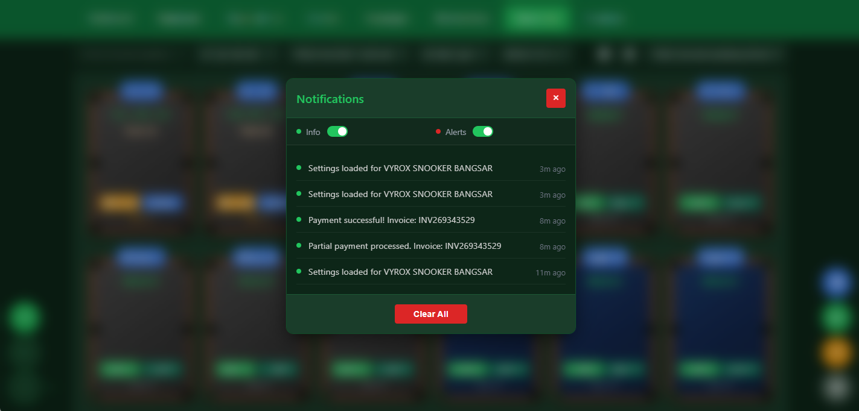Click the gray floating action button at bottom right
The height and width of the screenshot is (411, 859).
tap(835, 386)
